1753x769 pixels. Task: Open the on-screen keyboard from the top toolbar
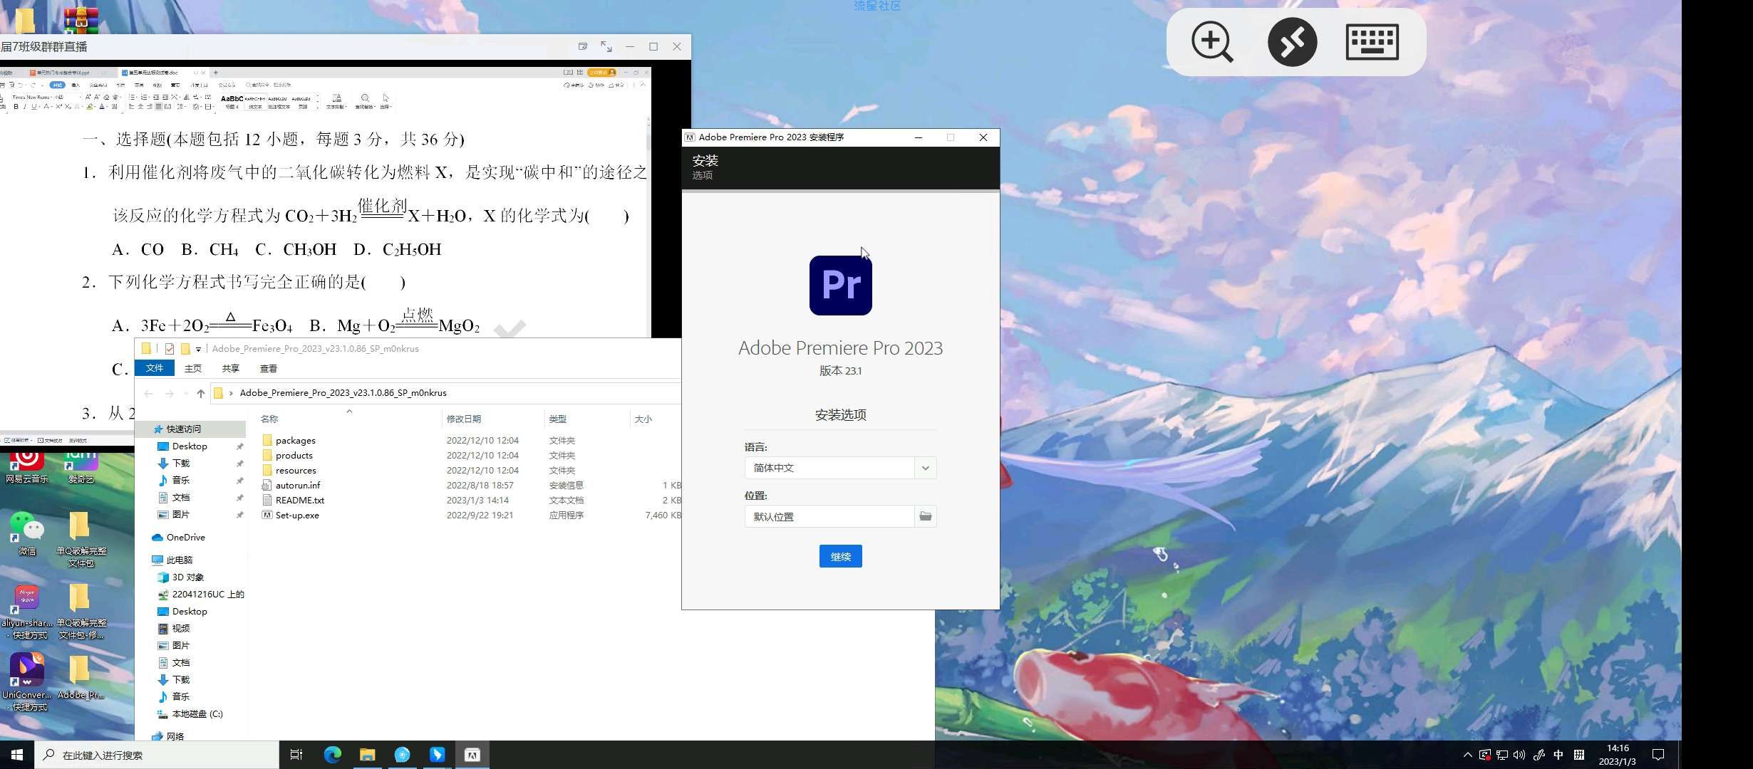(1372, 42)
